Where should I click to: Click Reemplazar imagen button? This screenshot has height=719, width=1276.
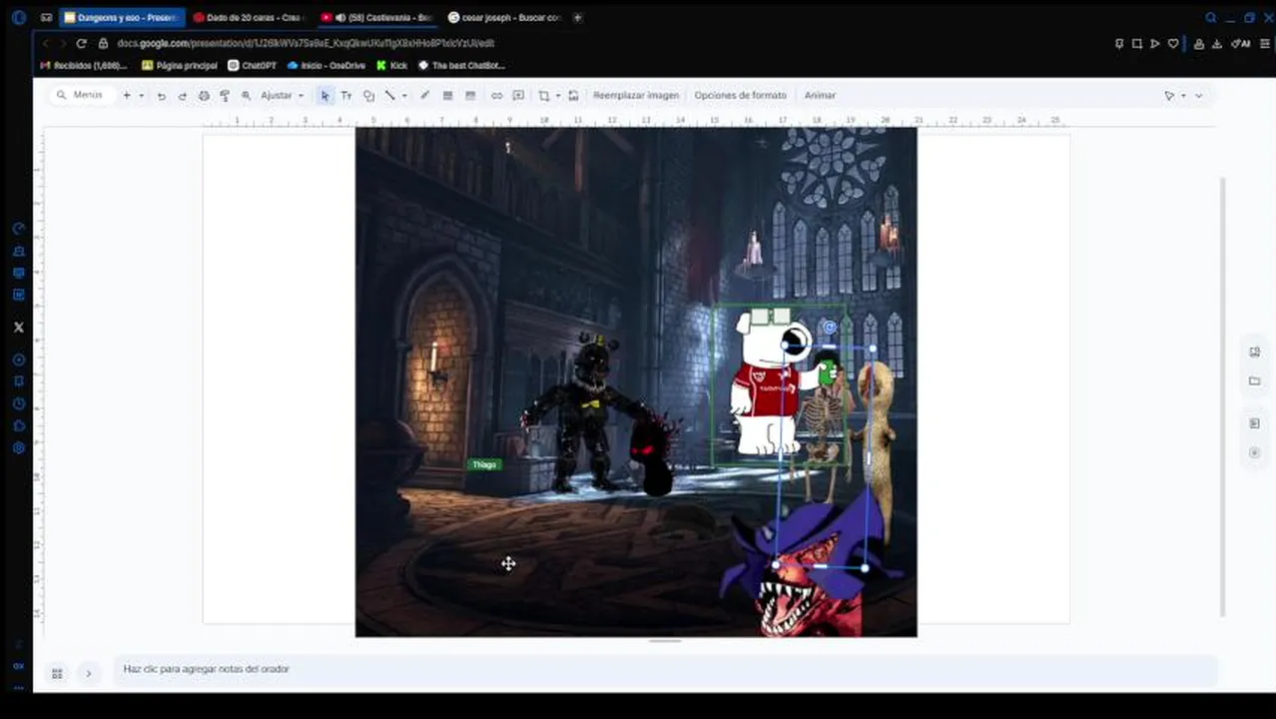[636, 96]
